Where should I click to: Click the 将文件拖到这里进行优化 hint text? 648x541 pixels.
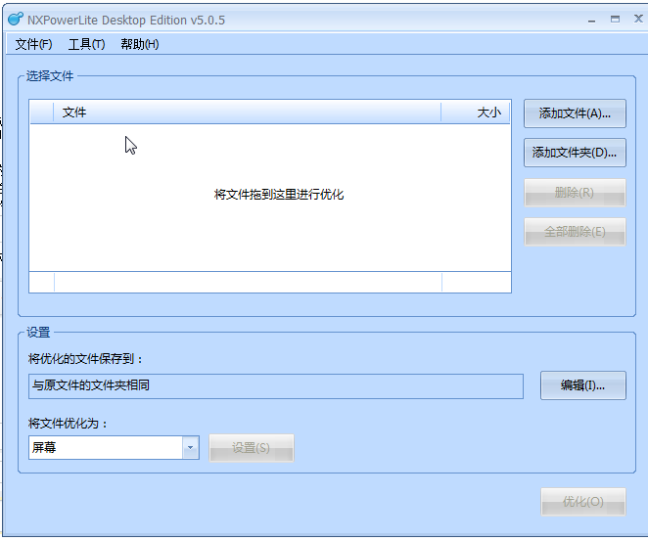pos(279,195)
